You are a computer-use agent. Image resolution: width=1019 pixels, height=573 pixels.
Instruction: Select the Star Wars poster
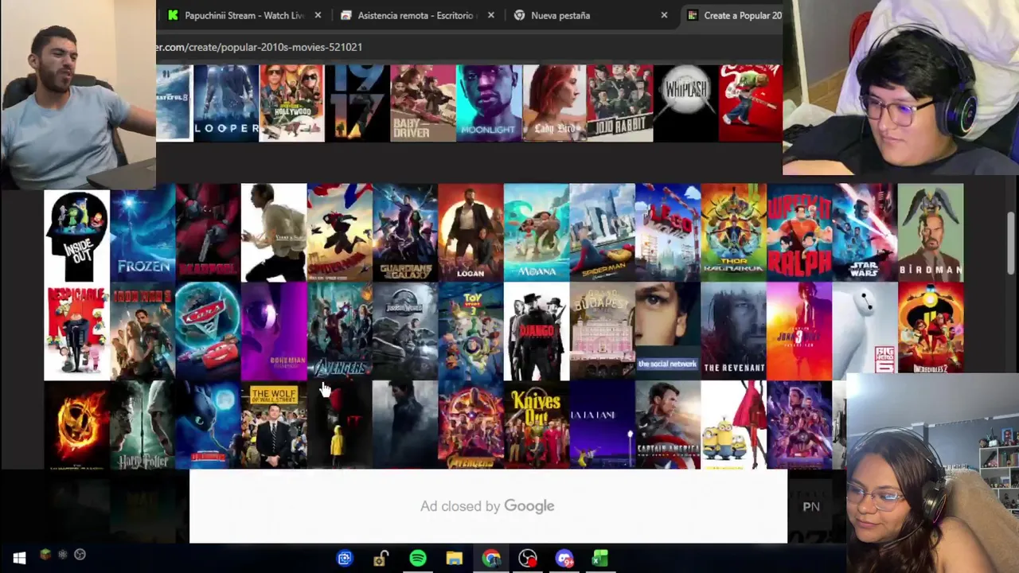pyautogui.click(x=865, y=232)
